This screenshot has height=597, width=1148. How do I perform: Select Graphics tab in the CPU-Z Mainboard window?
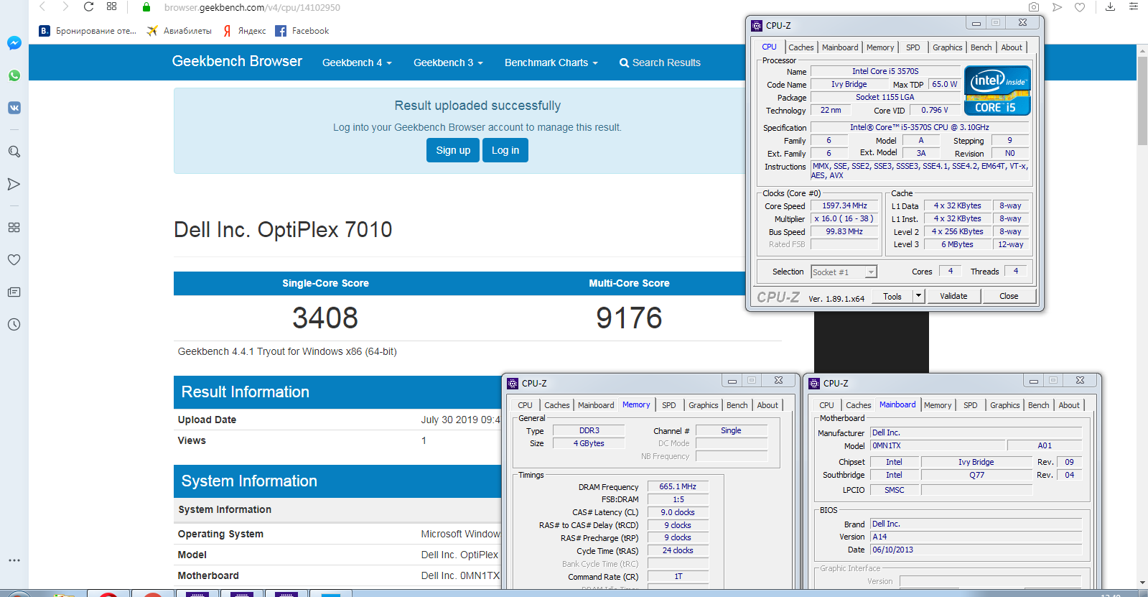pyautogui.click(x=1004, y=405)
